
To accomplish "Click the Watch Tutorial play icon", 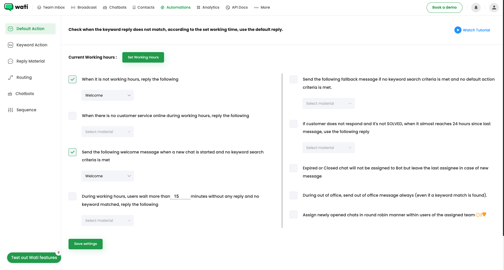I will pyautogui.click(x=458, y=30).
